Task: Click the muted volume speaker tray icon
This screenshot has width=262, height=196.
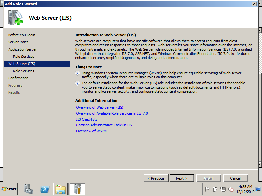Action: [231, 189]
